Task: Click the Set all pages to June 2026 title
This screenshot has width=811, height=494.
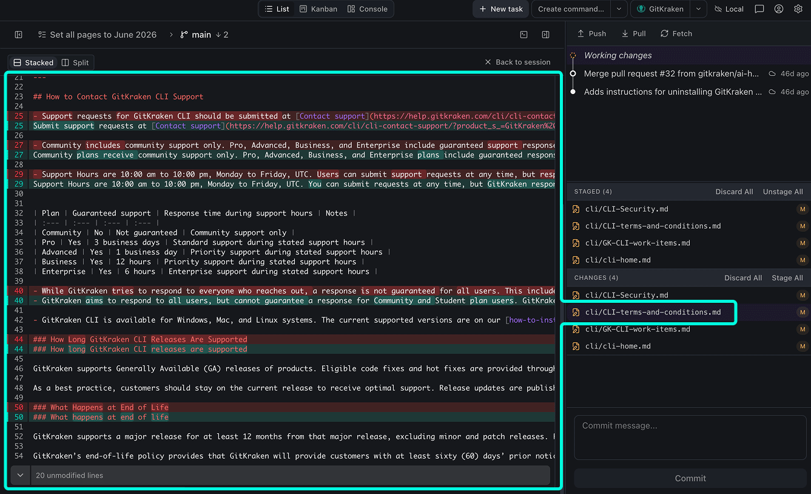Action: point(103,35)
